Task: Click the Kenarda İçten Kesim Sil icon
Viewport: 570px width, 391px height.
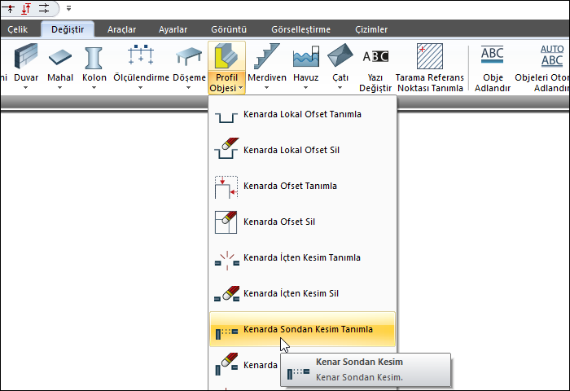Action: [x=227, y=294]
